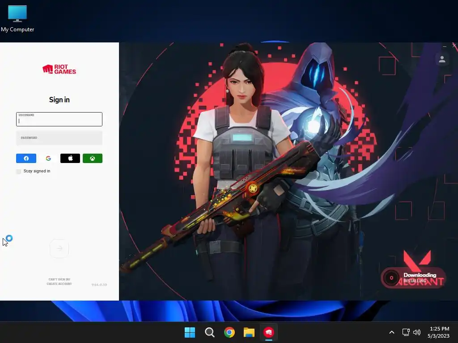
Task: Open the taskbar Search icon
Action: point(209,332)
